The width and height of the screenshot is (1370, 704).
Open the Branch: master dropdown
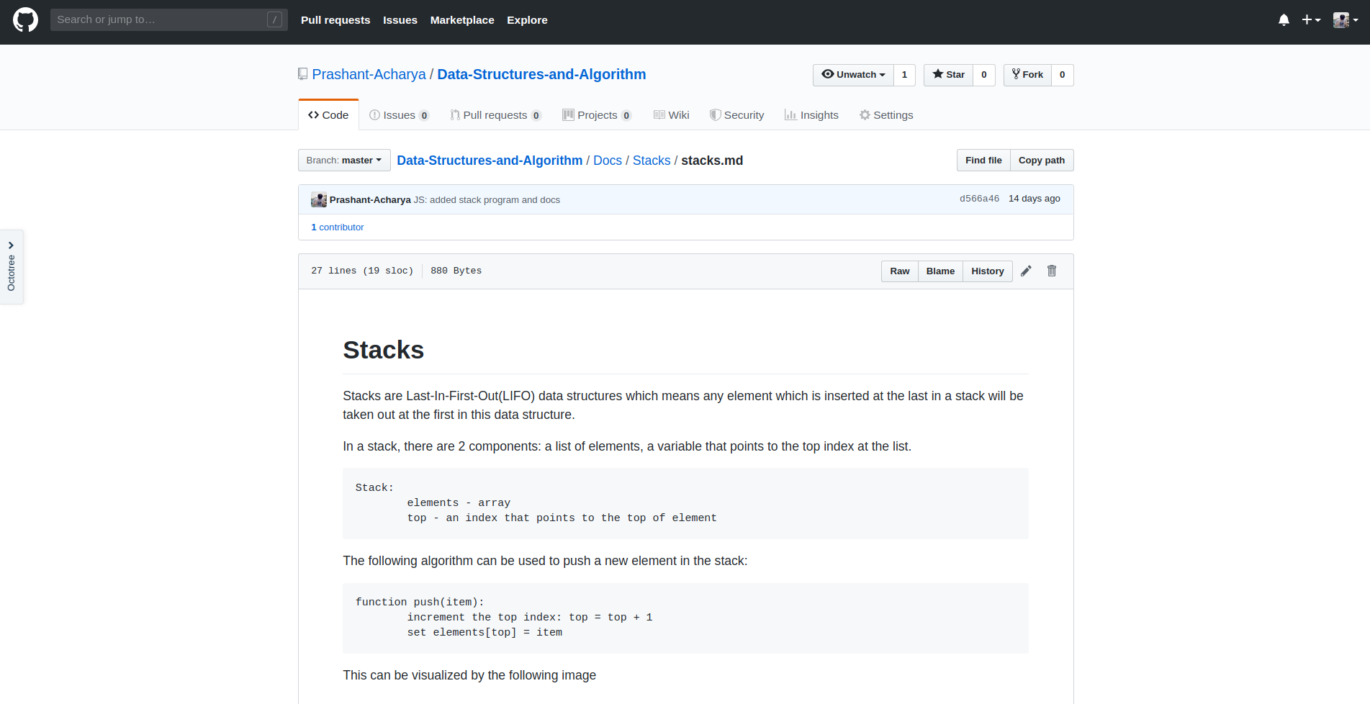pos(344,161)
